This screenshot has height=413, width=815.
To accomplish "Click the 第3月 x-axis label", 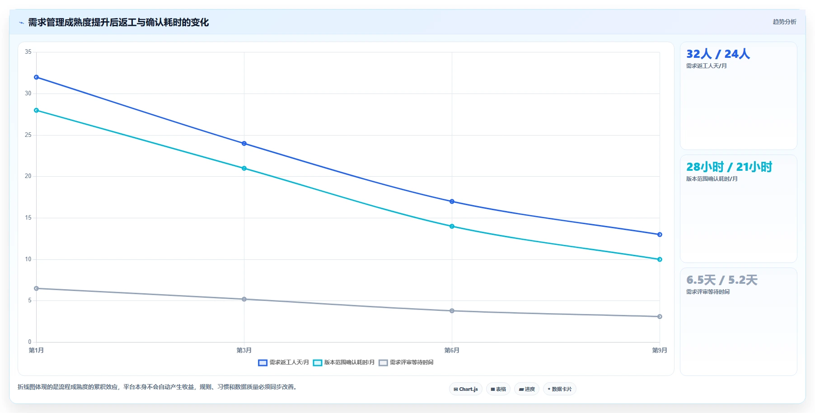I will (244, 350).
